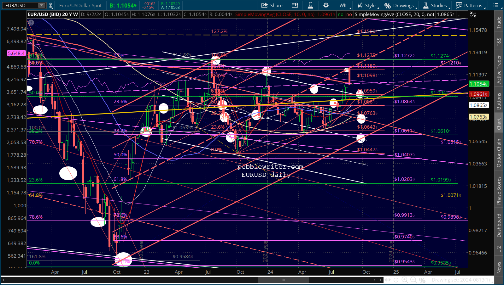Open the News sidebar tab
The width and height of the screenshot is (504, 285).
[499, 267]
